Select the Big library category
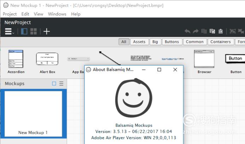Viewport: 245px width, 144px height. [155, 42]
